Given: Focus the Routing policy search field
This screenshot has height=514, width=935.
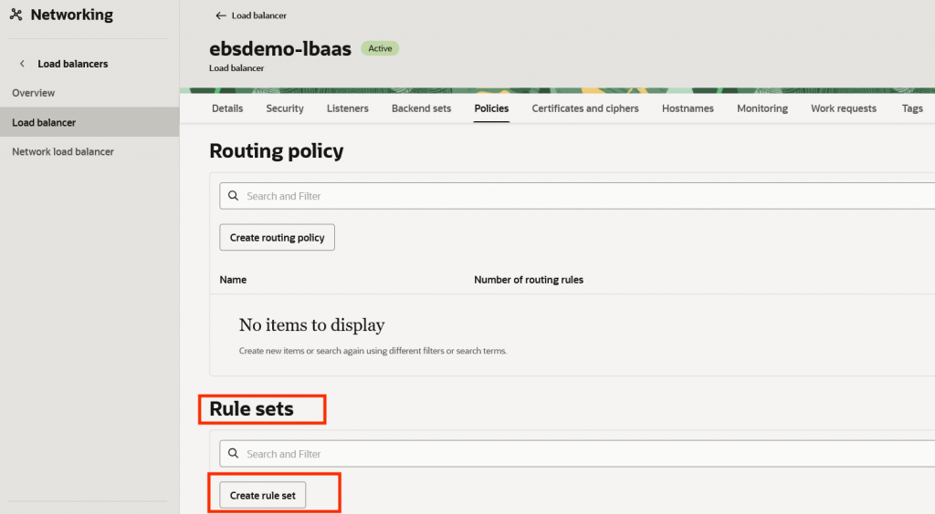Looking at the screenshot, I should 577,196.
